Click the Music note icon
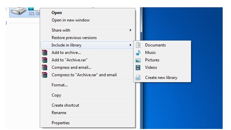The width and height of the screenshot is (231, 130). (138, 52)
